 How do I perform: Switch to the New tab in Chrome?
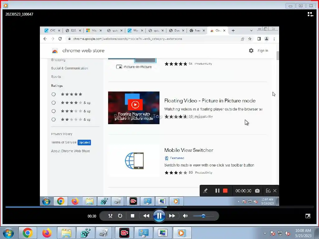tap(197, 30)
